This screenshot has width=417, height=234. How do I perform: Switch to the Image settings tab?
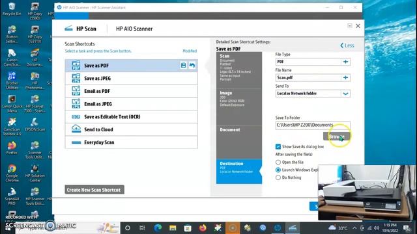(x=239, y=107)
